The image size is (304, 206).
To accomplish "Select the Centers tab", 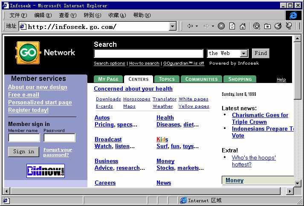I will click(139, 79).
